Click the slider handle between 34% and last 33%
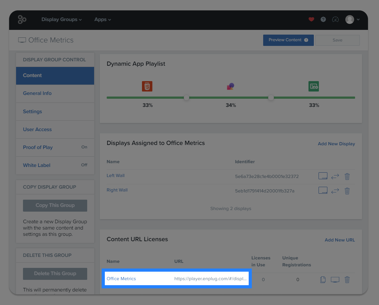Viewport: 379px width, 305px height. click(271, 98)
